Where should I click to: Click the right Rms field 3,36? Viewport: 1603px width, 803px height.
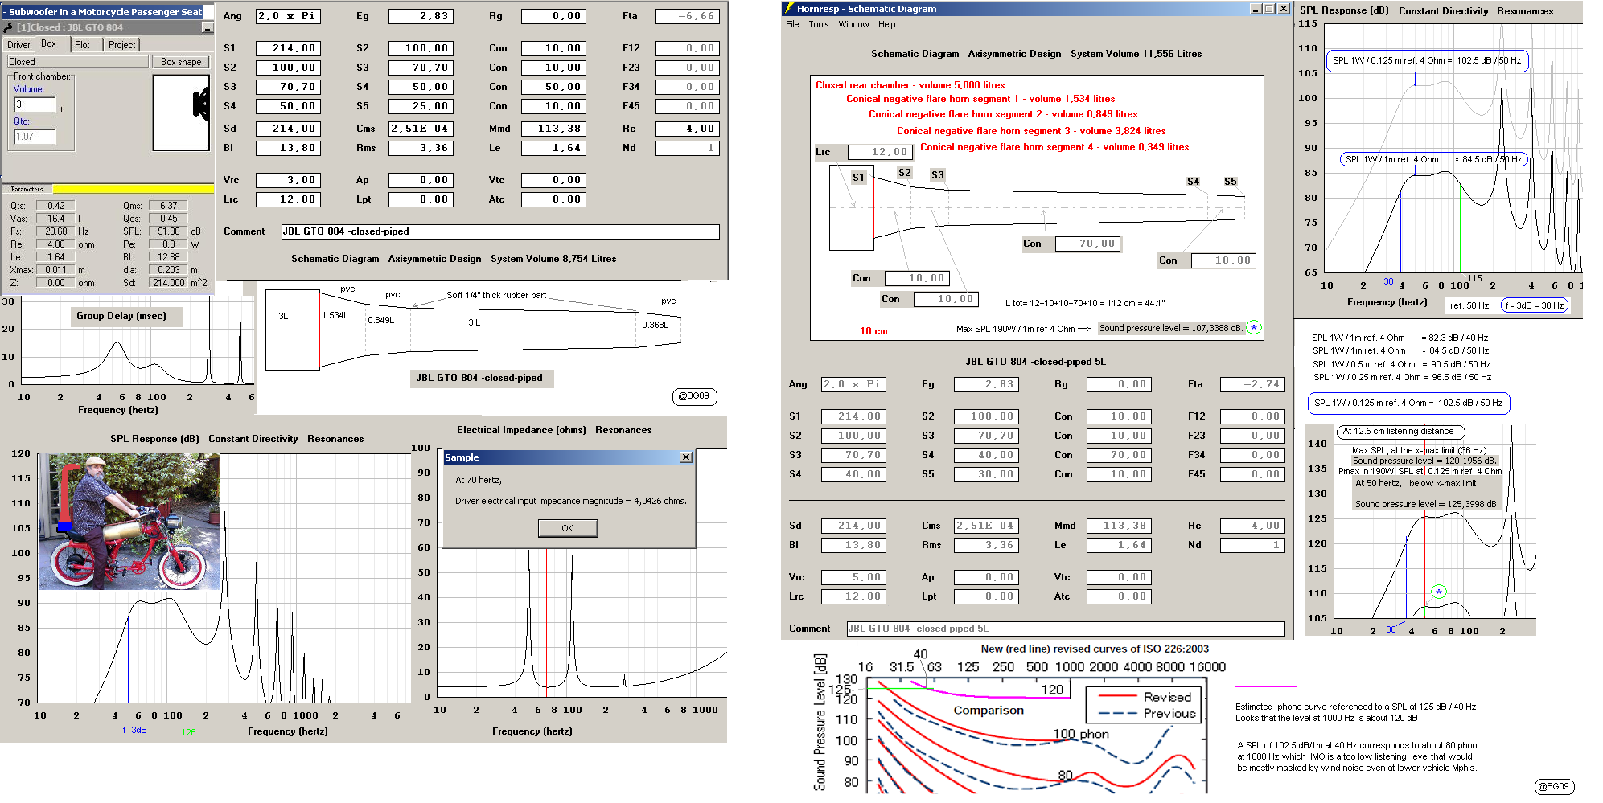[986, 545]
